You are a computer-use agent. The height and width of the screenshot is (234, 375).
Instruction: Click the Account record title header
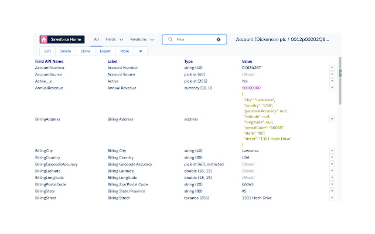pos(282,39)
